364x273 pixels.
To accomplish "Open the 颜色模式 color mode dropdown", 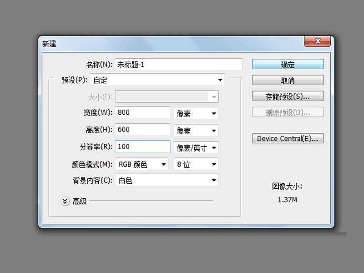I will (x=141, y=164).
